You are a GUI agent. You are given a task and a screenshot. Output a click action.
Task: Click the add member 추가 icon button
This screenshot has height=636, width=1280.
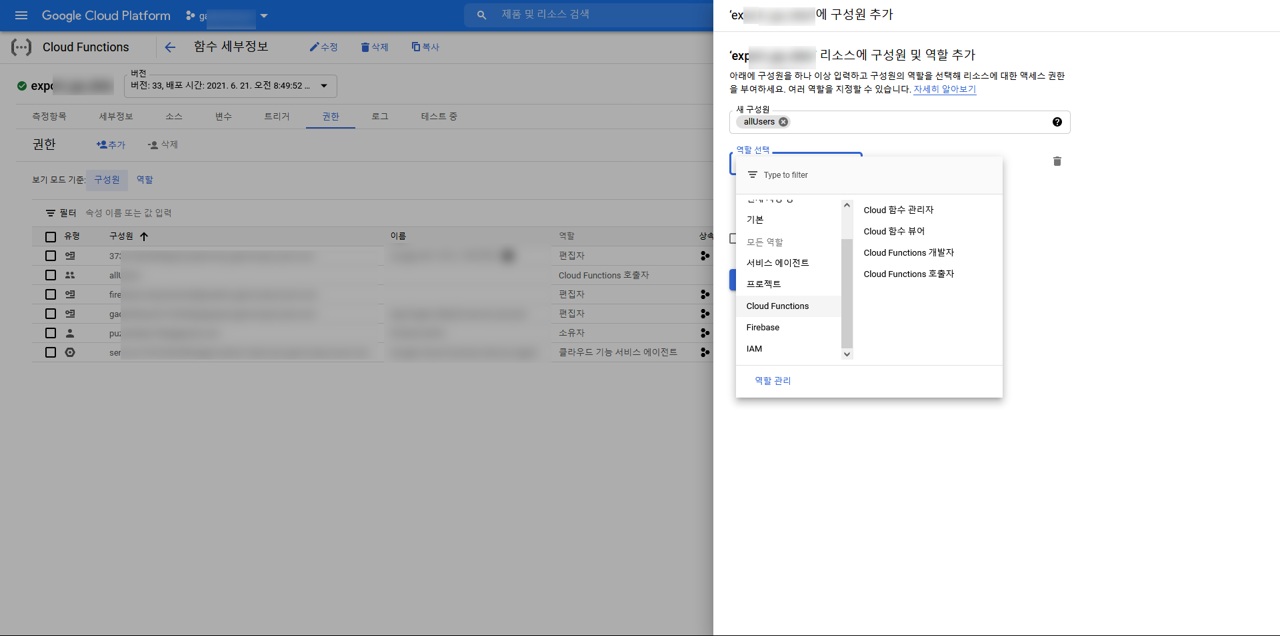point(111,145)
